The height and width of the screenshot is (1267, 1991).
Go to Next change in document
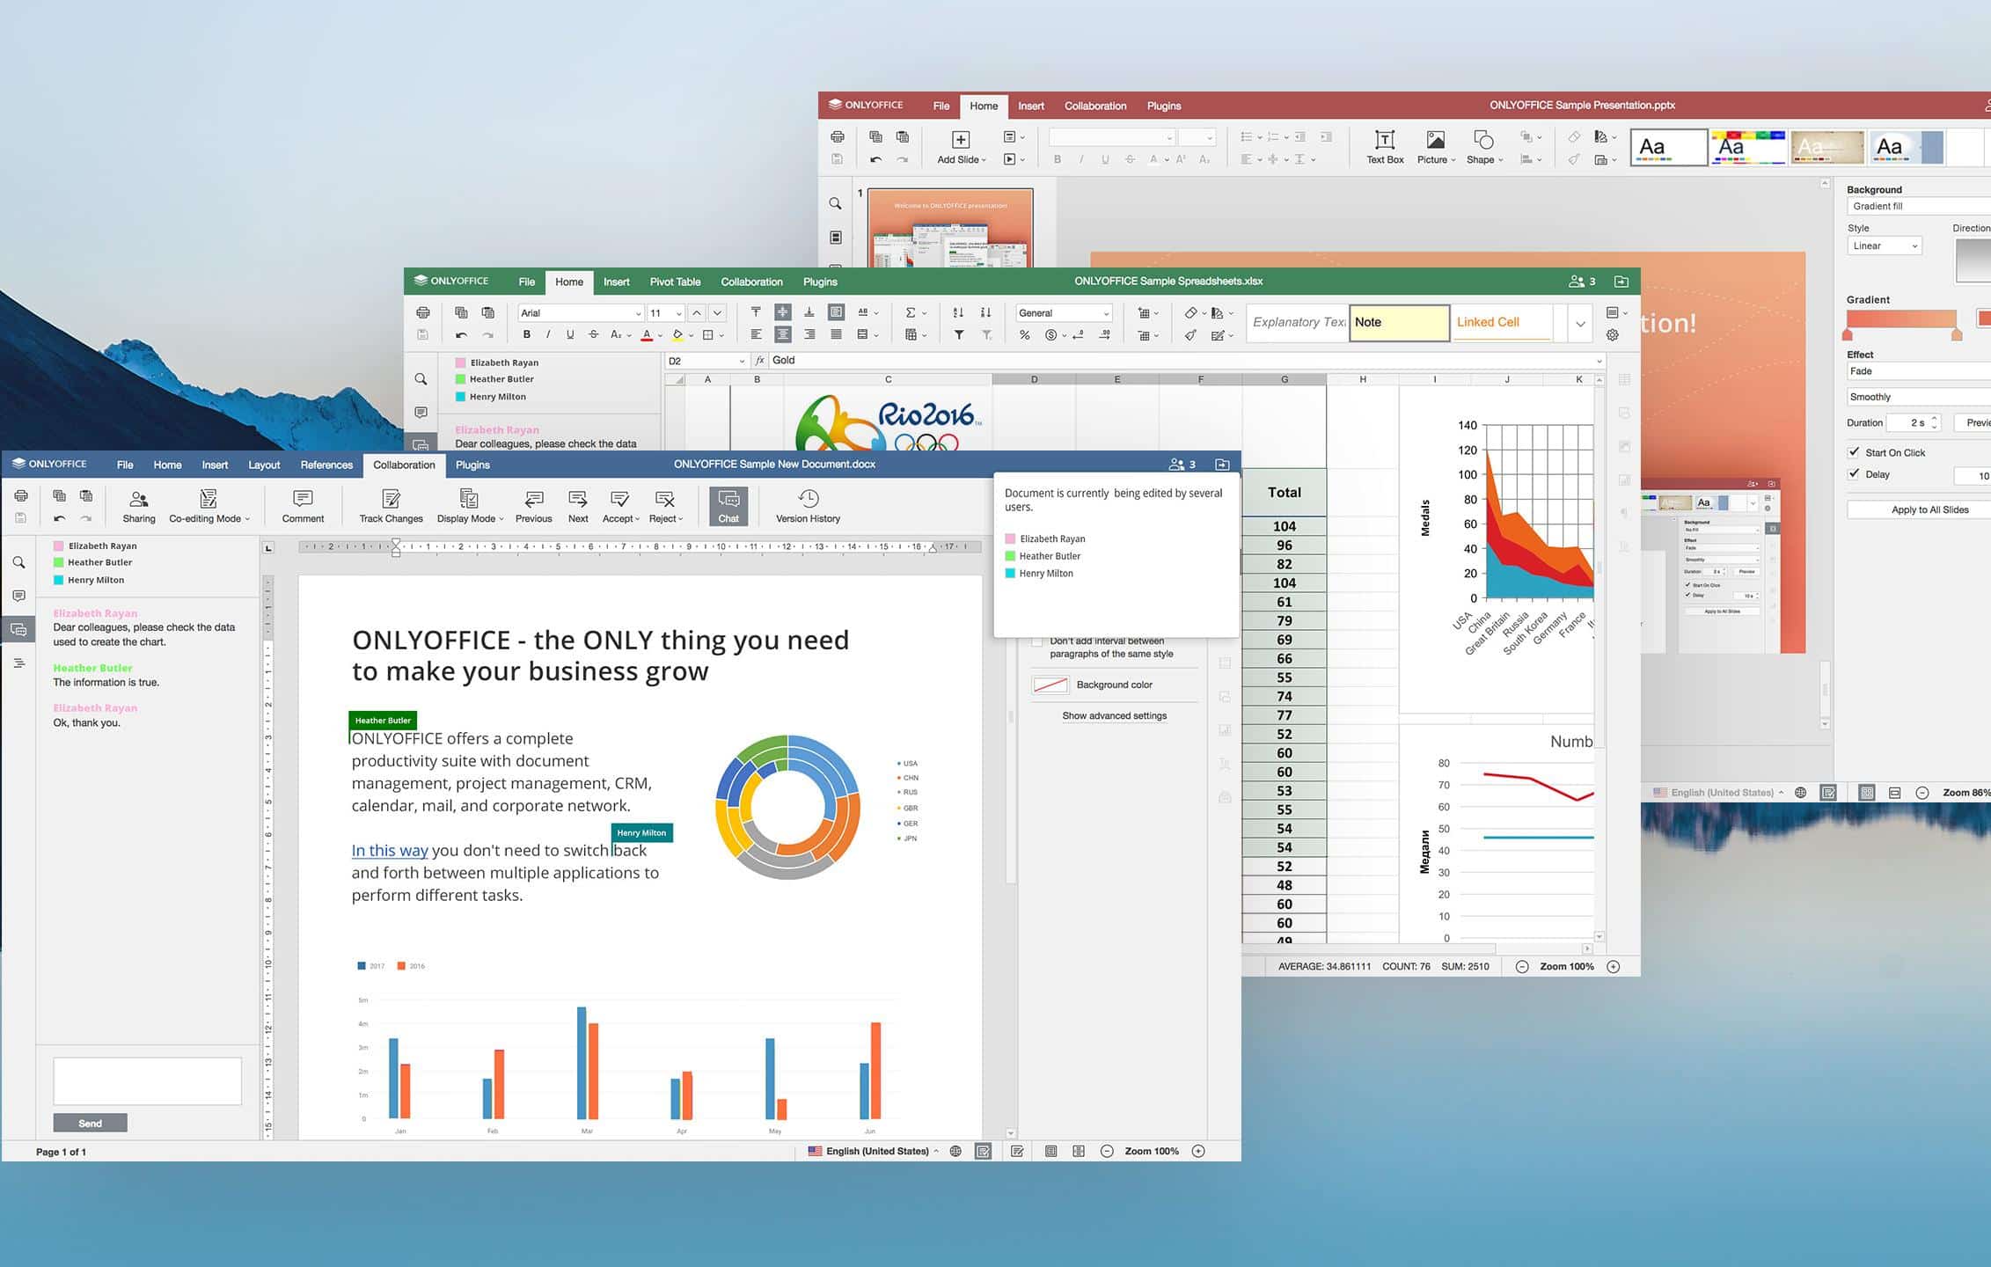click(x=578, y=507)
